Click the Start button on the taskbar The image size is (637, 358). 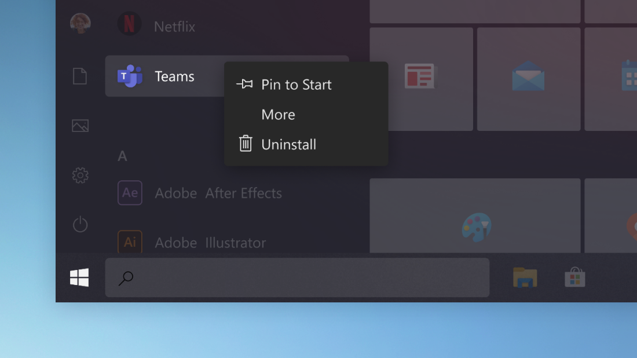[79, 277]
